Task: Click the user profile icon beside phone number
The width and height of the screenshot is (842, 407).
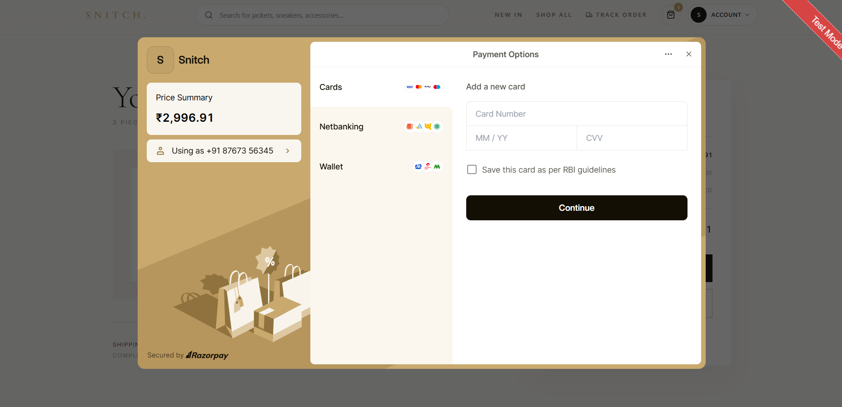Action: [x=160, y=151]
